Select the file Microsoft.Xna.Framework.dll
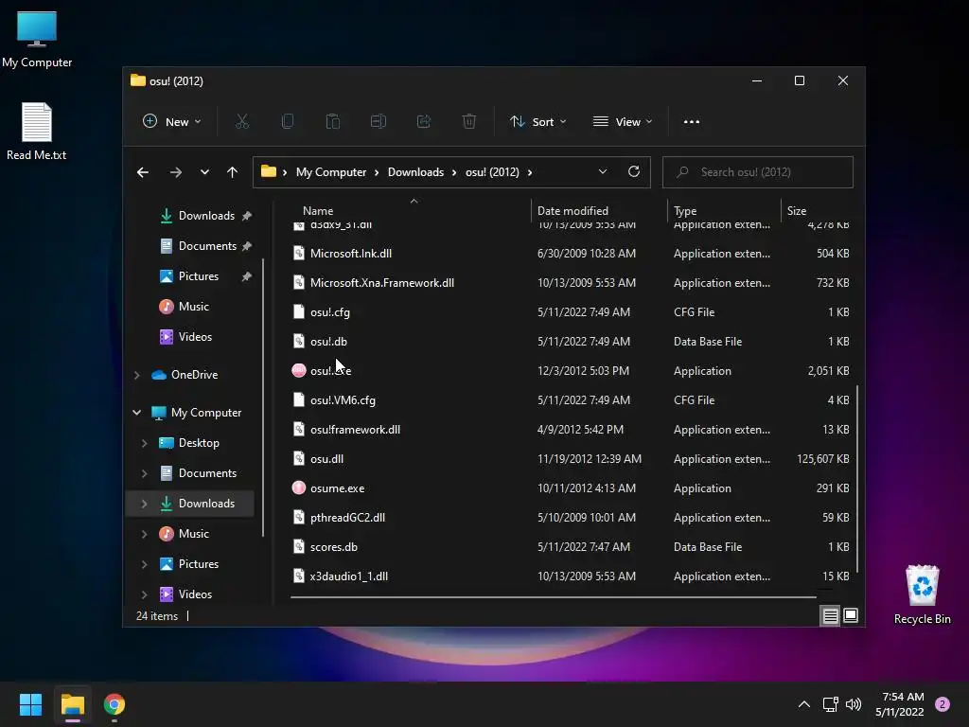The image size is (969, 727). click(382, 282)
